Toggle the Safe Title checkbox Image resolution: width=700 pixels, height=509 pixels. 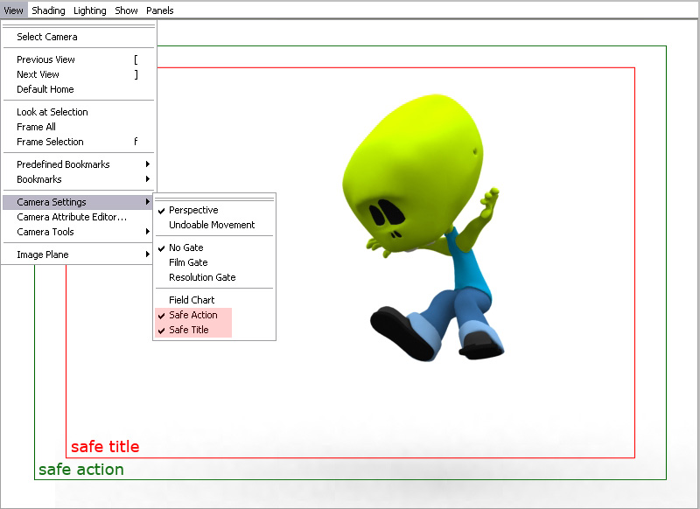[188, 330]
